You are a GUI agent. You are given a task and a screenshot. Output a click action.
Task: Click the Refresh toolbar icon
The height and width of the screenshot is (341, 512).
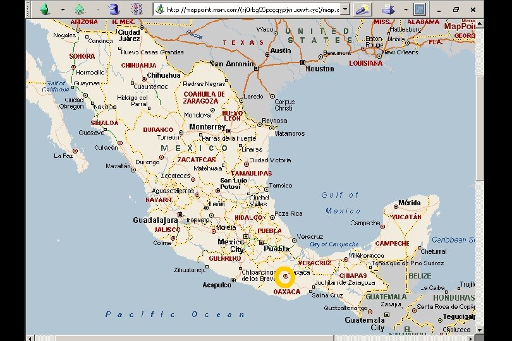tap(137, 9)
